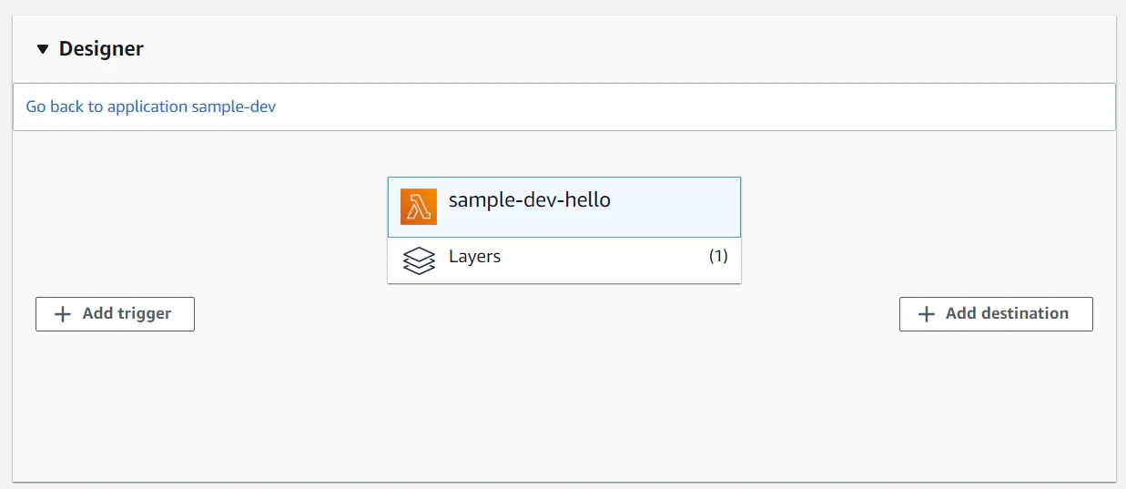
Task: Open the Go back to application sample-dev link
Action: (151, 107)
